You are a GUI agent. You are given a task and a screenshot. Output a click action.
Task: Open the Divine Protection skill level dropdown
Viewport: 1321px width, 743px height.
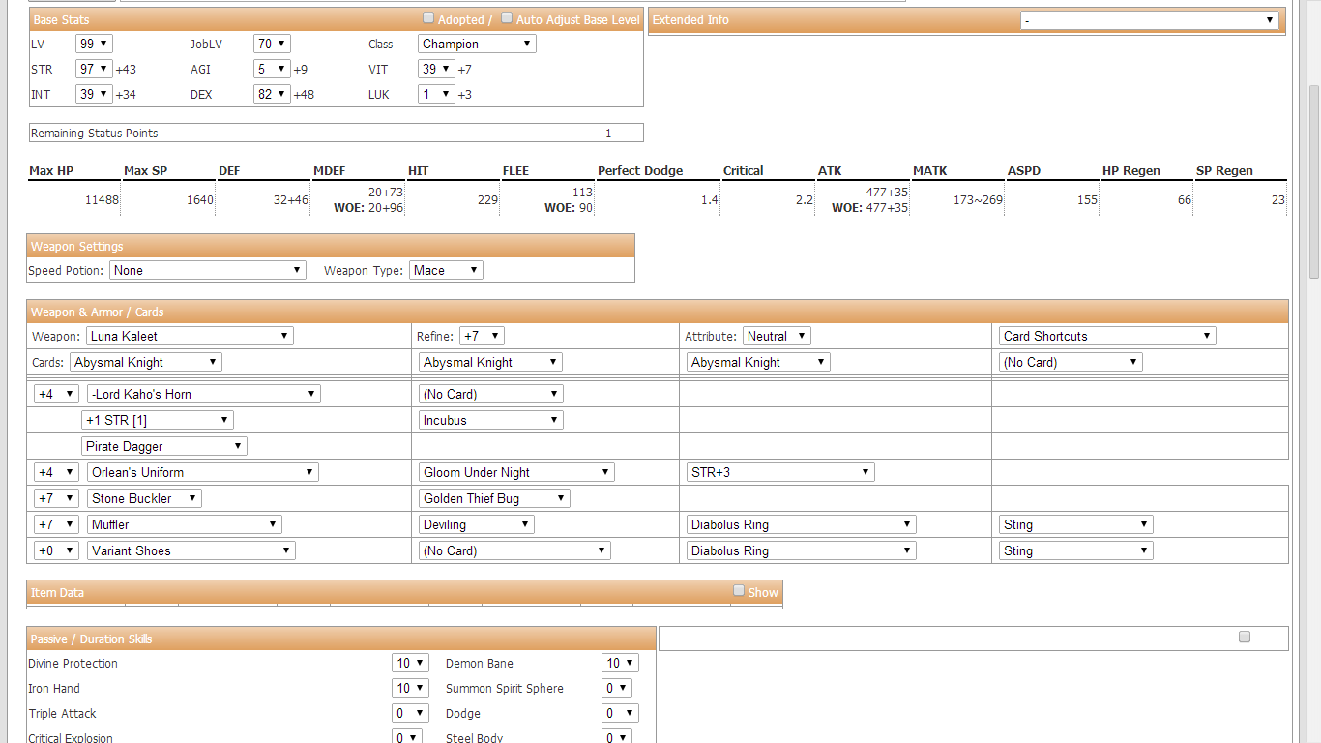pos(409,663)
